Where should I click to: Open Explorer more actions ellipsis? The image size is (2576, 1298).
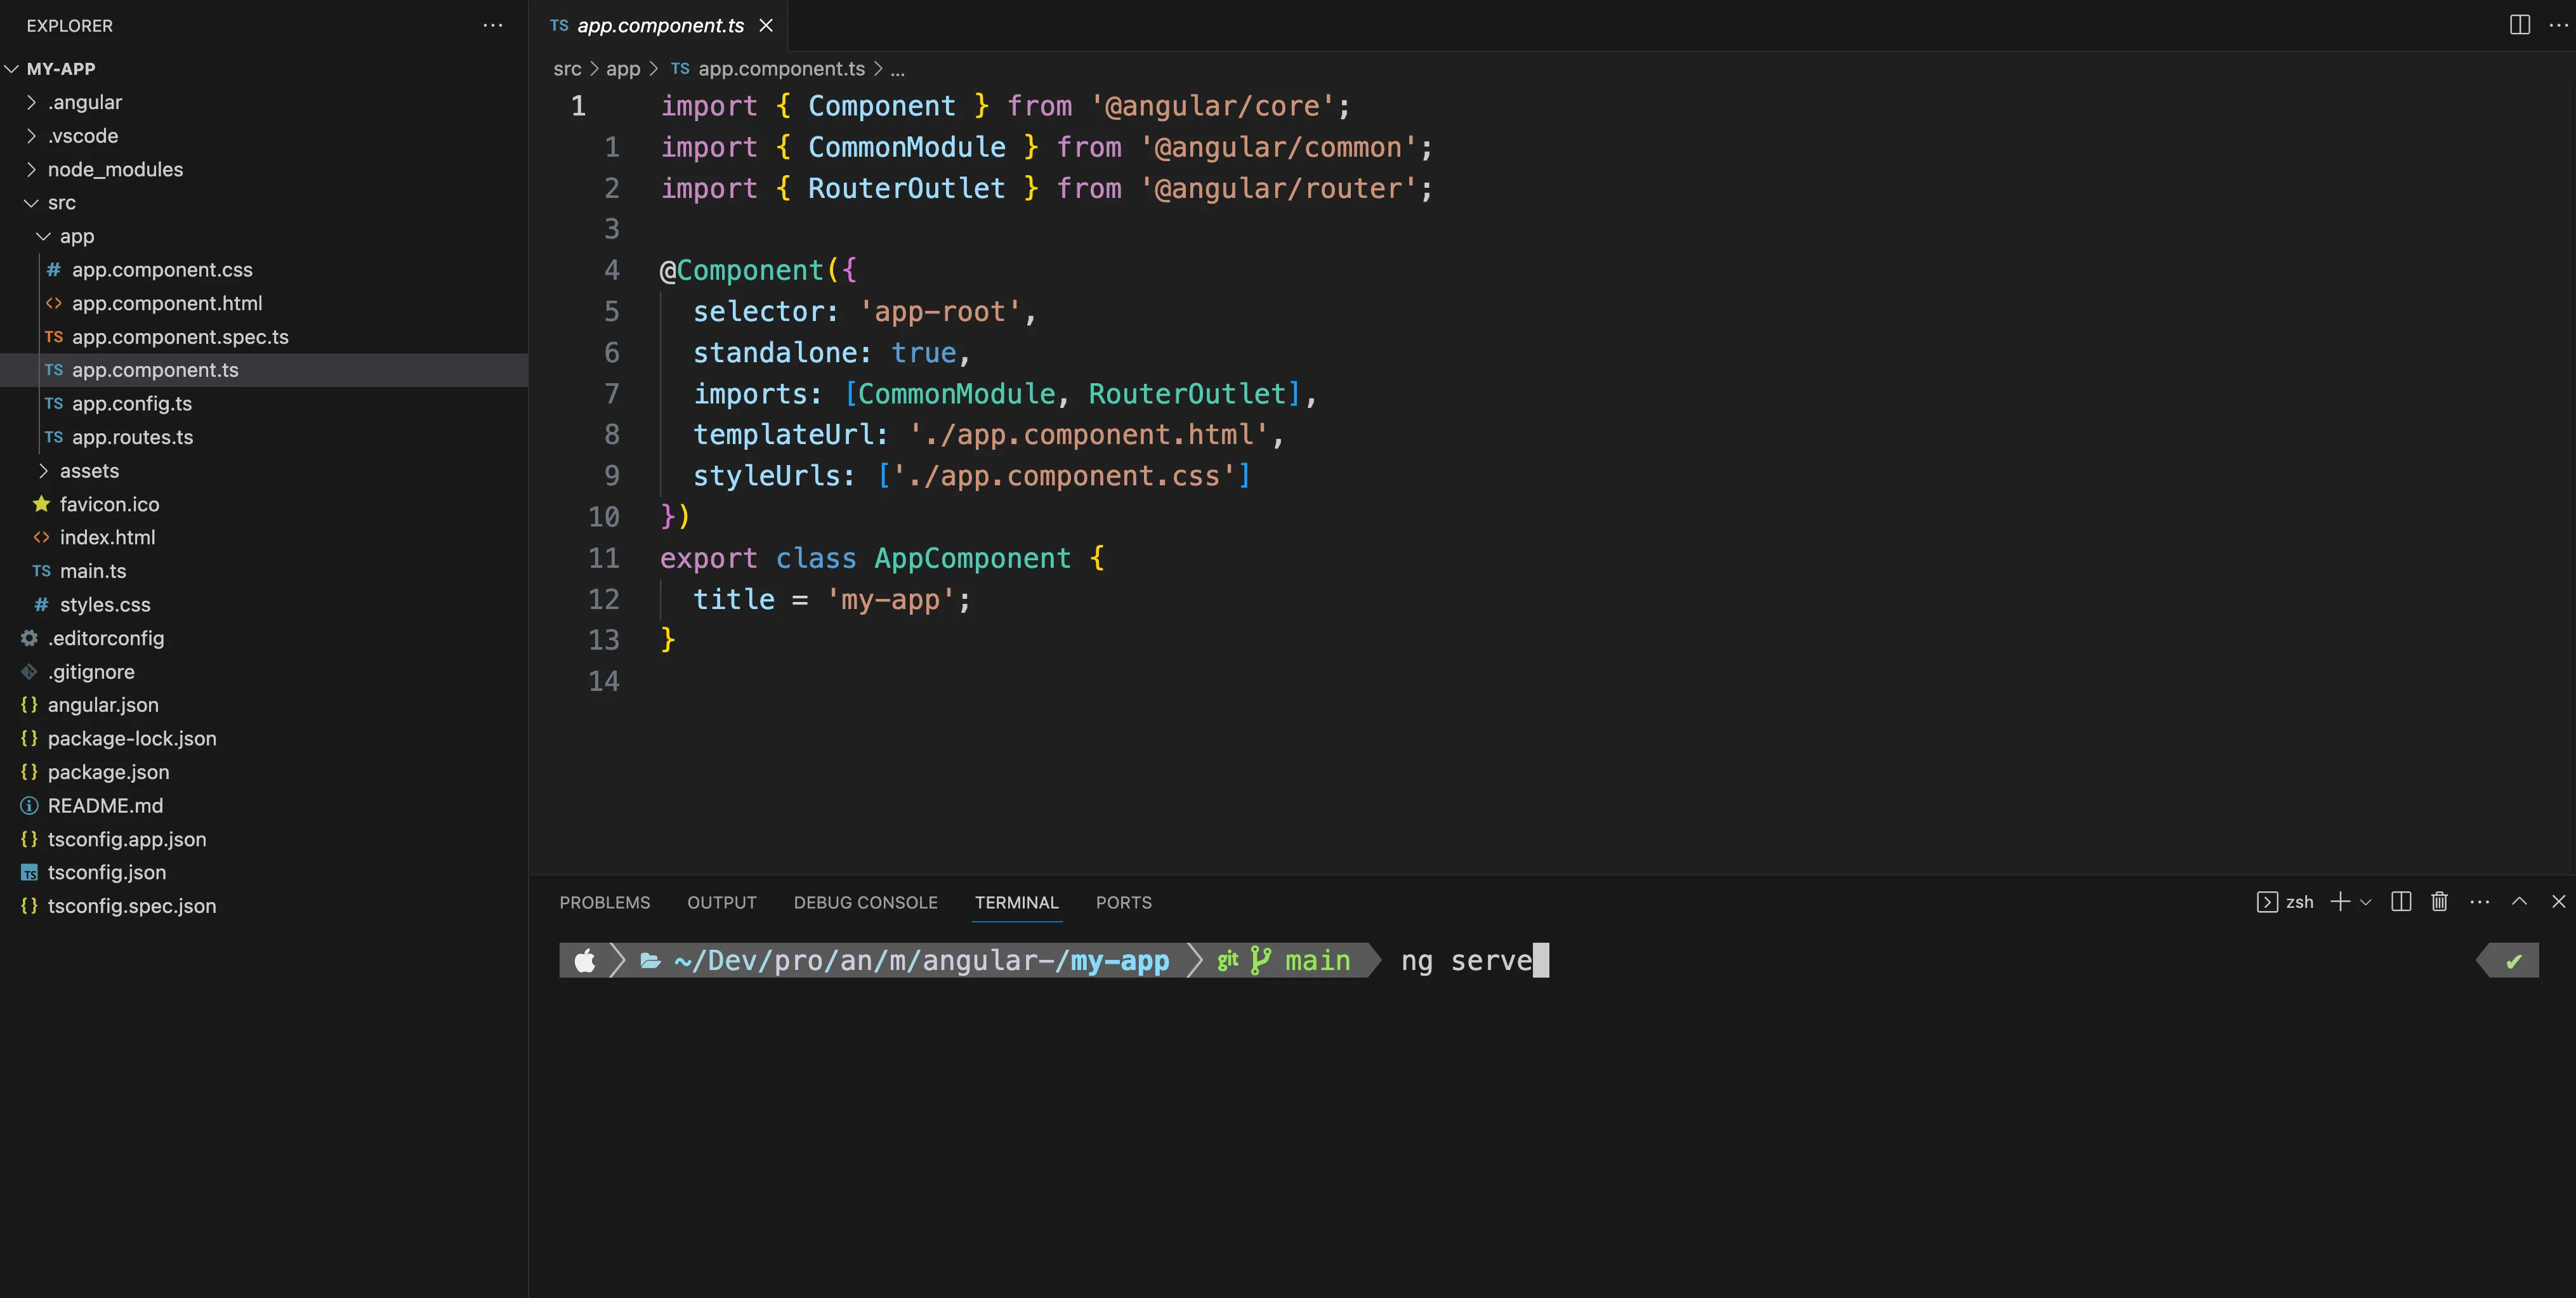(493, 25)
